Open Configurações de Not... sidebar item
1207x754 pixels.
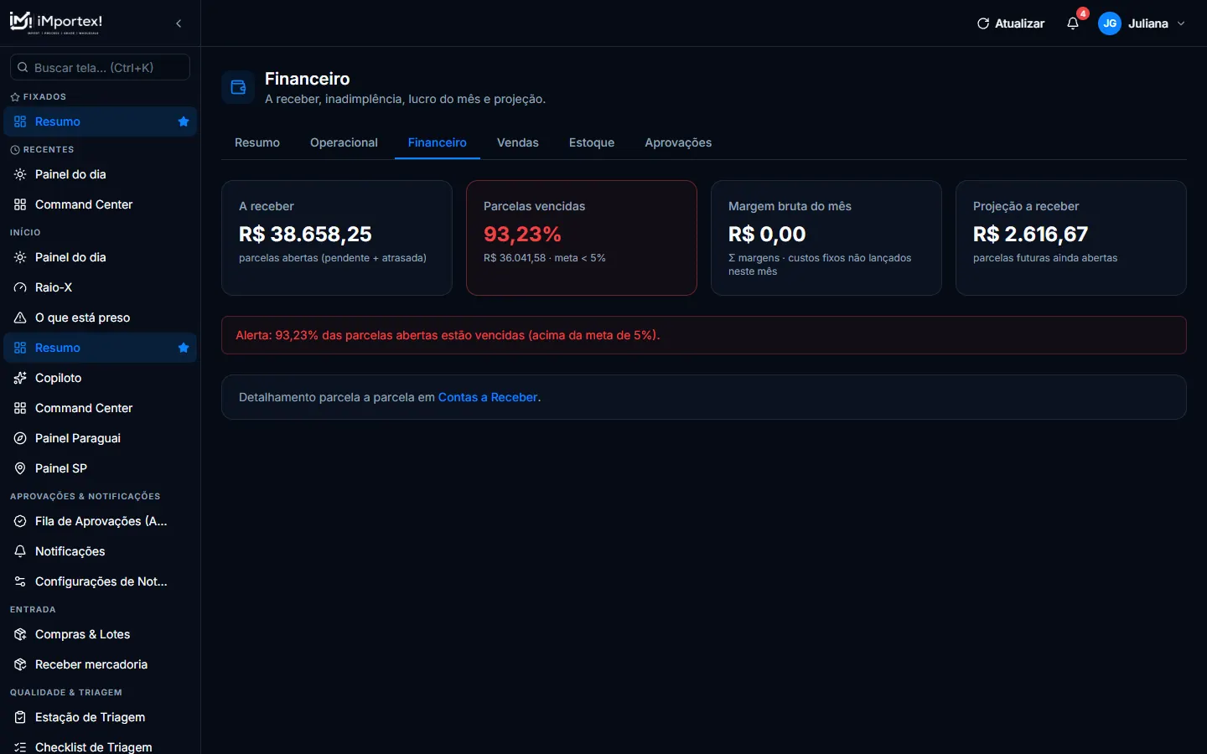[100, 581]
